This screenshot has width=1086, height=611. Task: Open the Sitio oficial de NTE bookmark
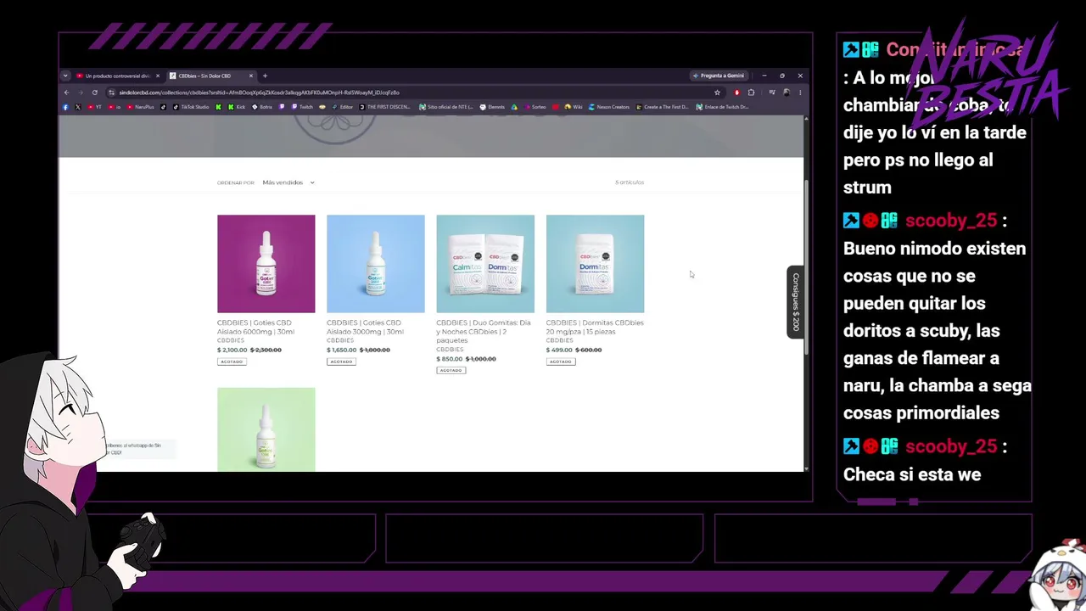[446, 107]
